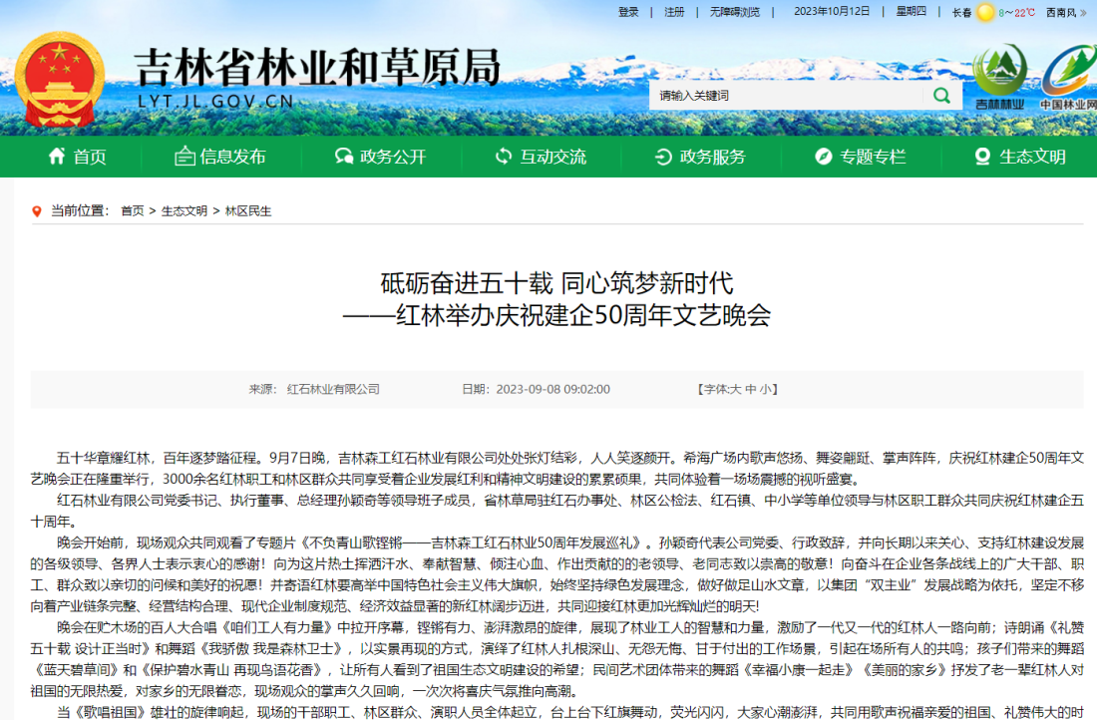Click the search magnifier icon
The image size is (1097, 720).
941,95
